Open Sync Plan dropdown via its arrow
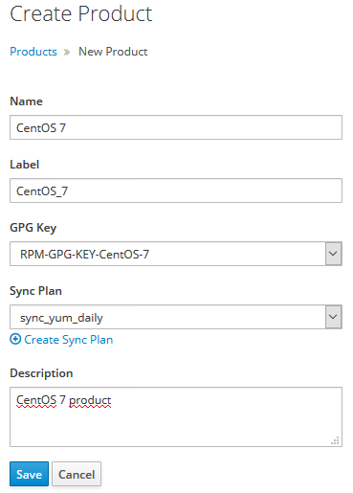This screenshot has height=493, width=353. [333, 317]
